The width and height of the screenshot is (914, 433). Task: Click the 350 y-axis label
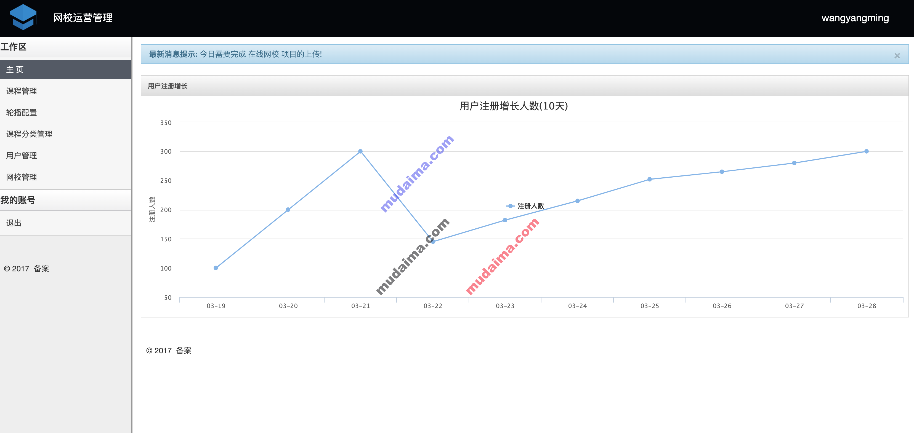(x=166, y=123)
